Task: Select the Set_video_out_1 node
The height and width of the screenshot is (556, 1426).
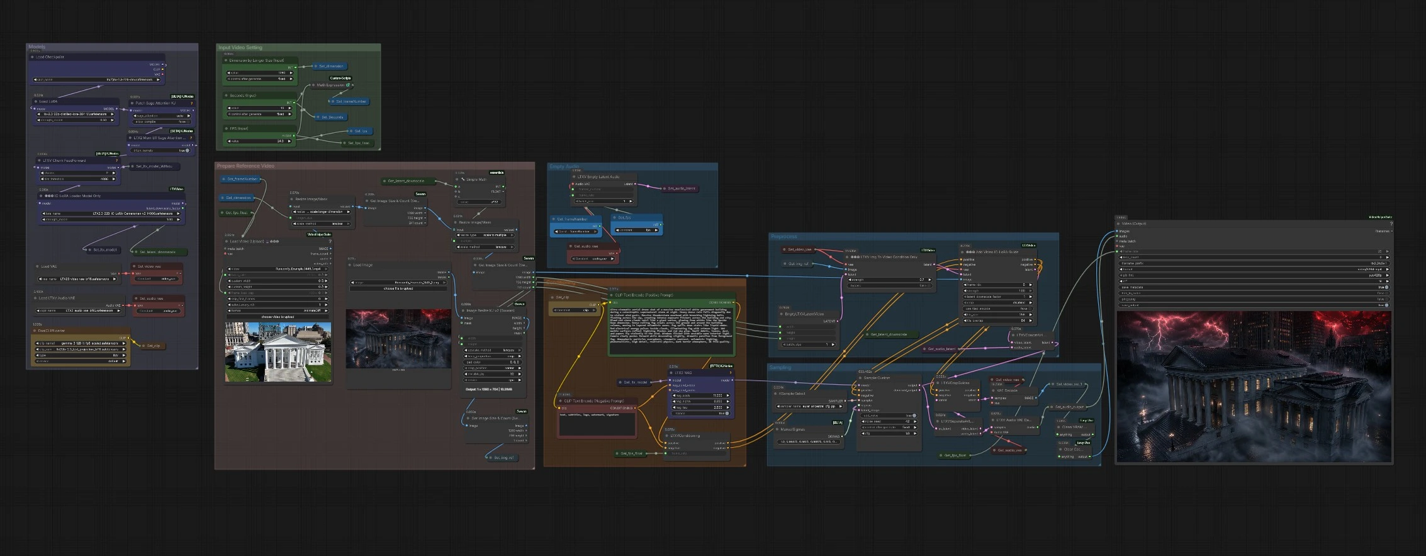Action: point(1069,384)
